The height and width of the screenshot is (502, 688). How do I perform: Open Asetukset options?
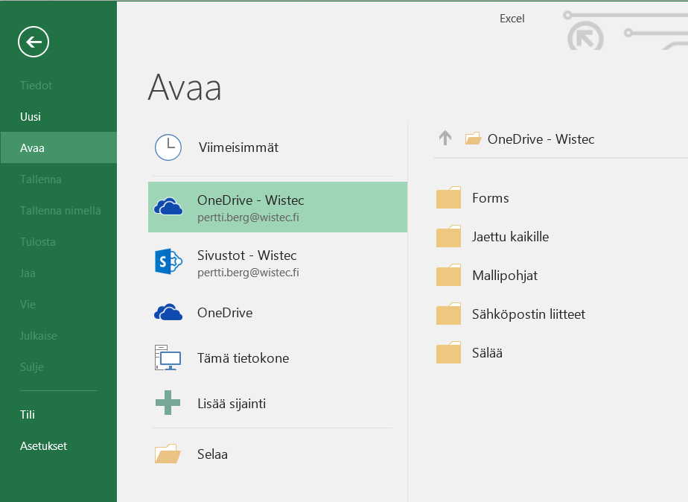(43, 446)
